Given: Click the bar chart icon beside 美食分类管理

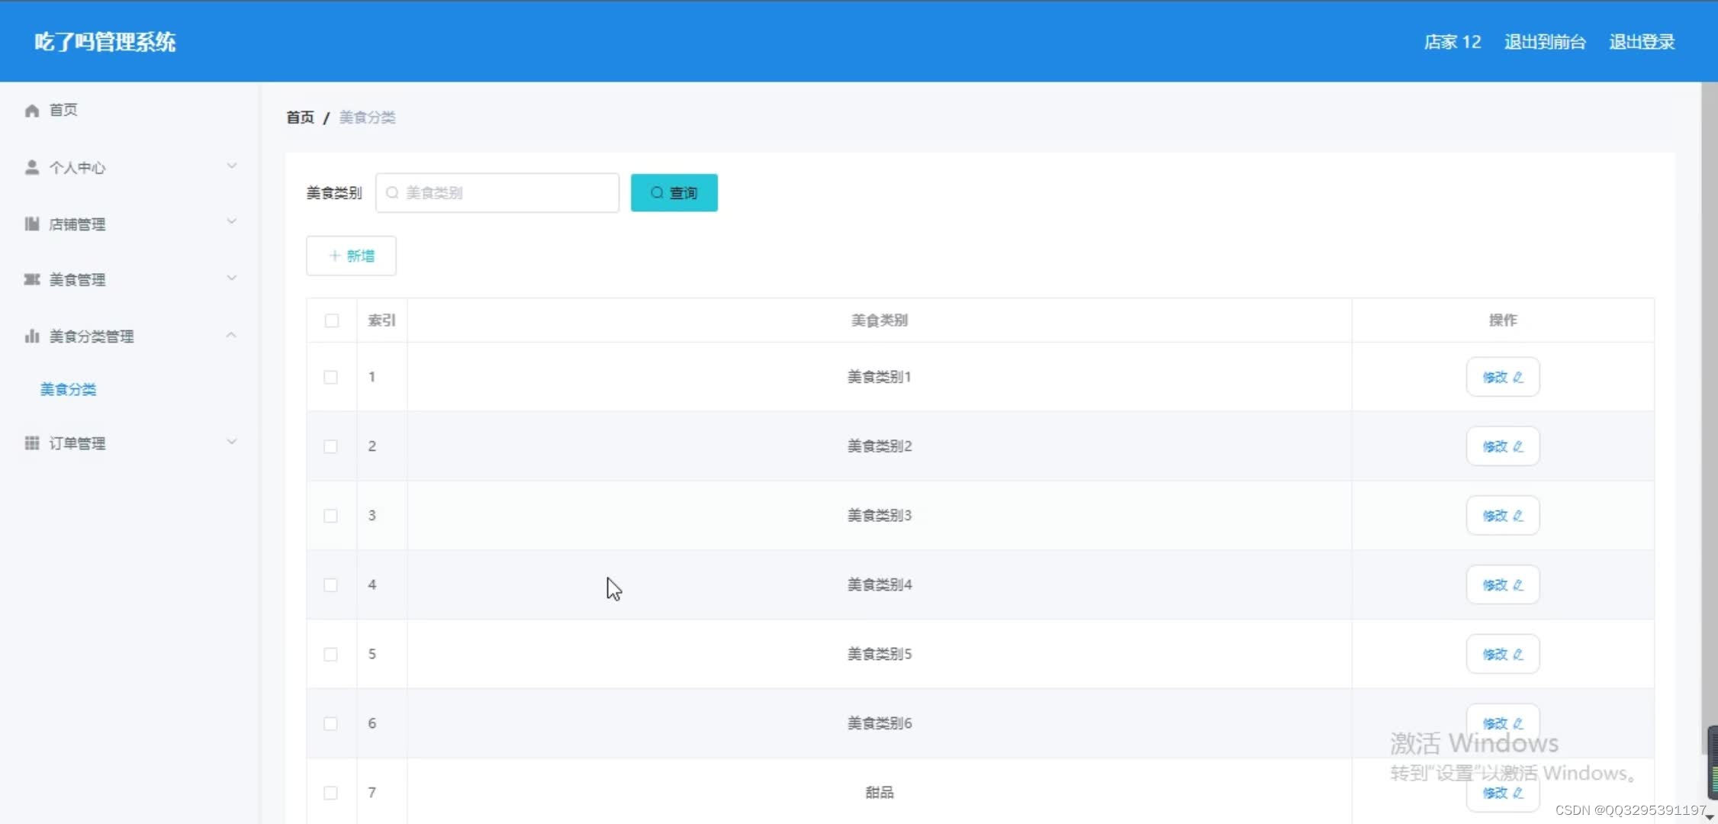Looking at the screenshot, I should click(x=32, y=336).
